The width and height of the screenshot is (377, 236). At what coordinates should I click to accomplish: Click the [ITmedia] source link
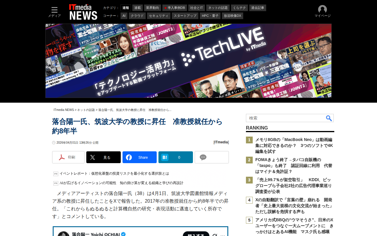coord(221,142)
